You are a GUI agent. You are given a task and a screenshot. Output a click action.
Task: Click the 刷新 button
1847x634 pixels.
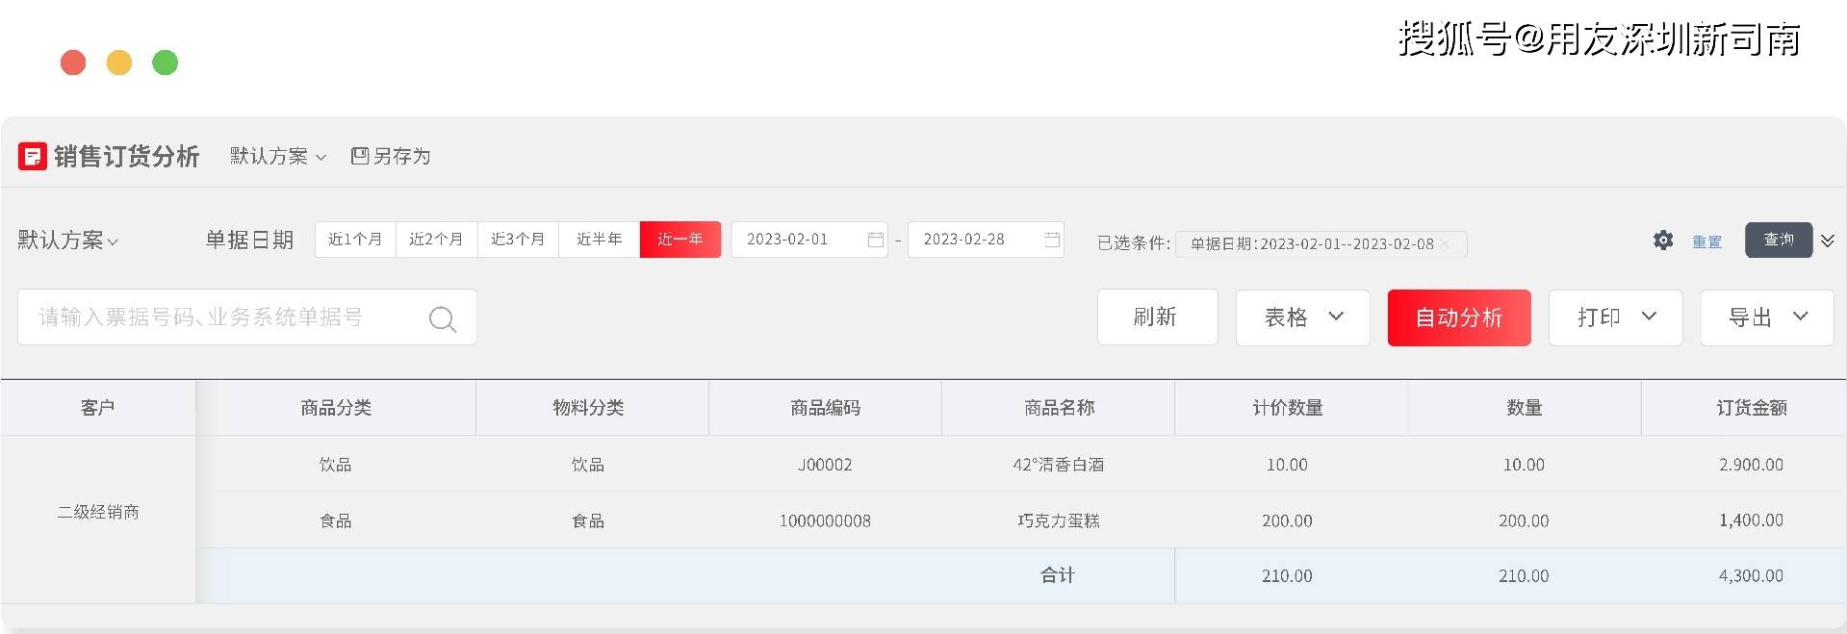pos(1158,317)
